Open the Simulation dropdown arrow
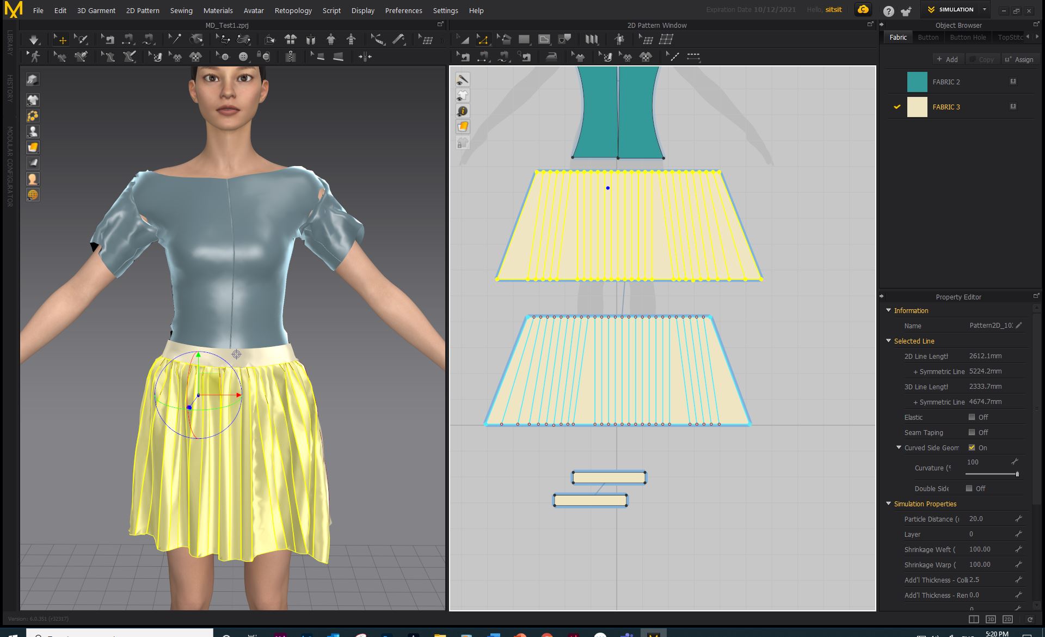 [985, 9]
